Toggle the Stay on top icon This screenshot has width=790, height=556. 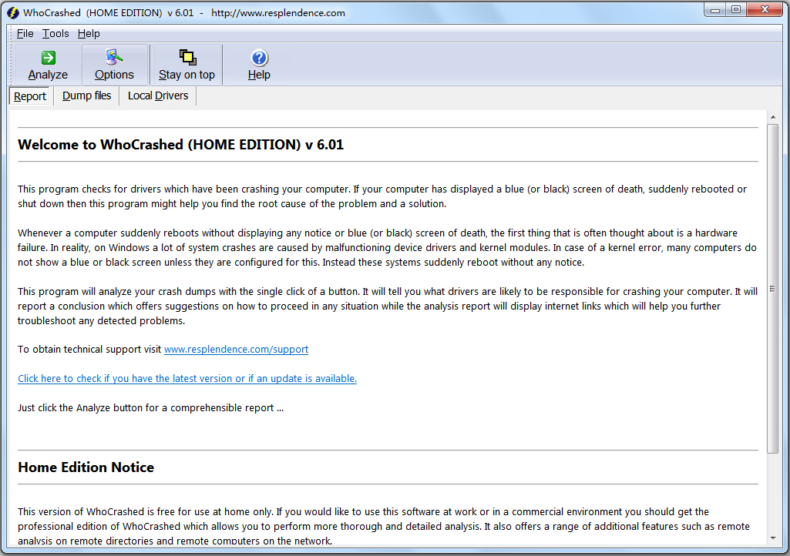click(187, 58)
